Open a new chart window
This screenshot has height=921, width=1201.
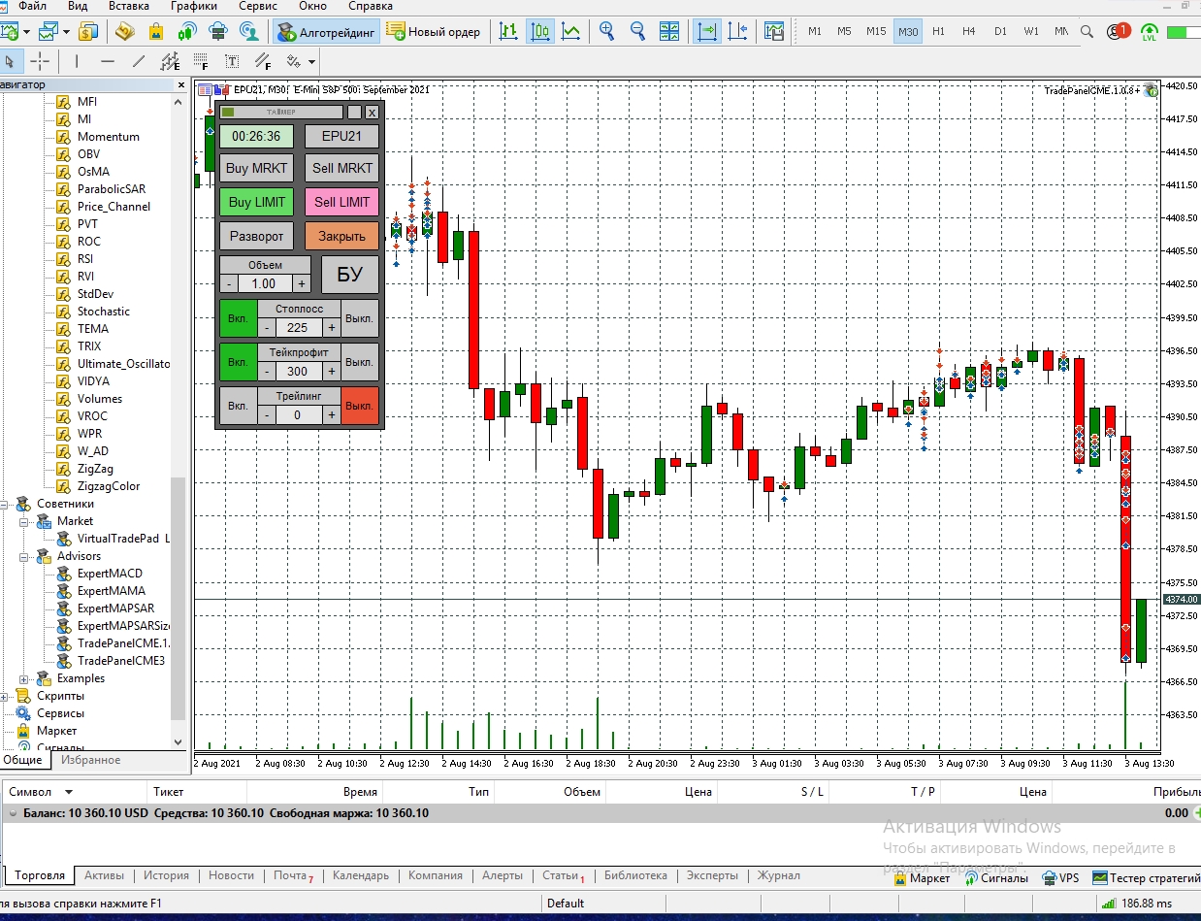(9, 31)
